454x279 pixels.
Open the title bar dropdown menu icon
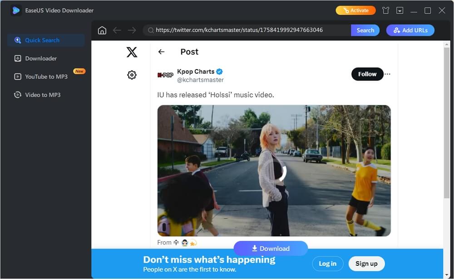tap(400, 10)
